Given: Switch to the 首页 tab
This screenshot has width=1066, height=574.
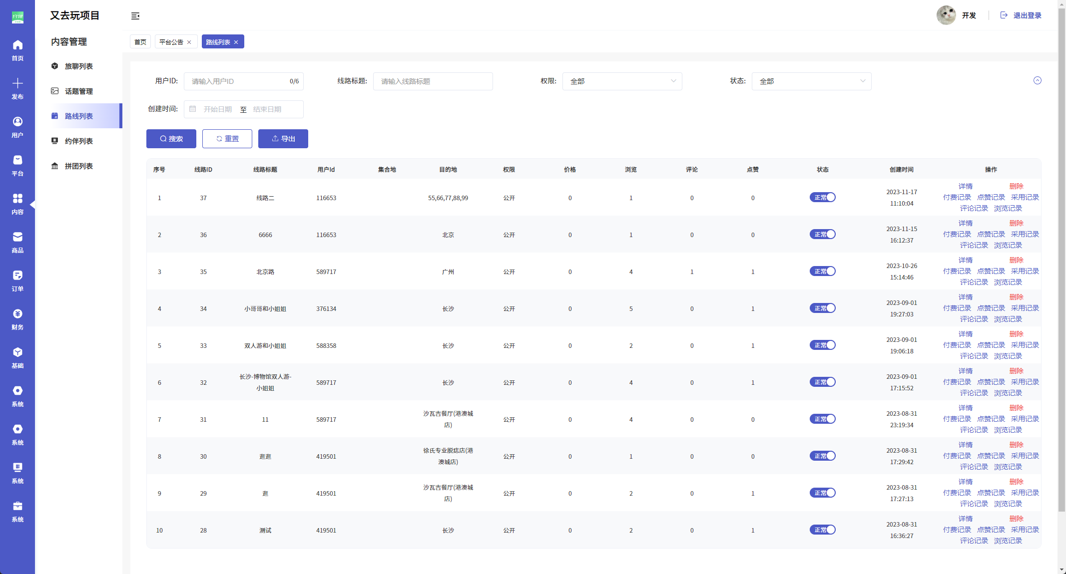Looking at the screenshot, I should (140, 42).
